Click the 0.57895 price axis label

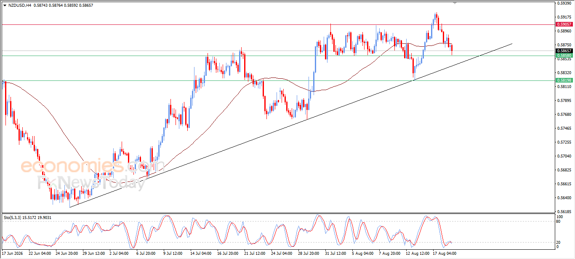click(564, 101)
